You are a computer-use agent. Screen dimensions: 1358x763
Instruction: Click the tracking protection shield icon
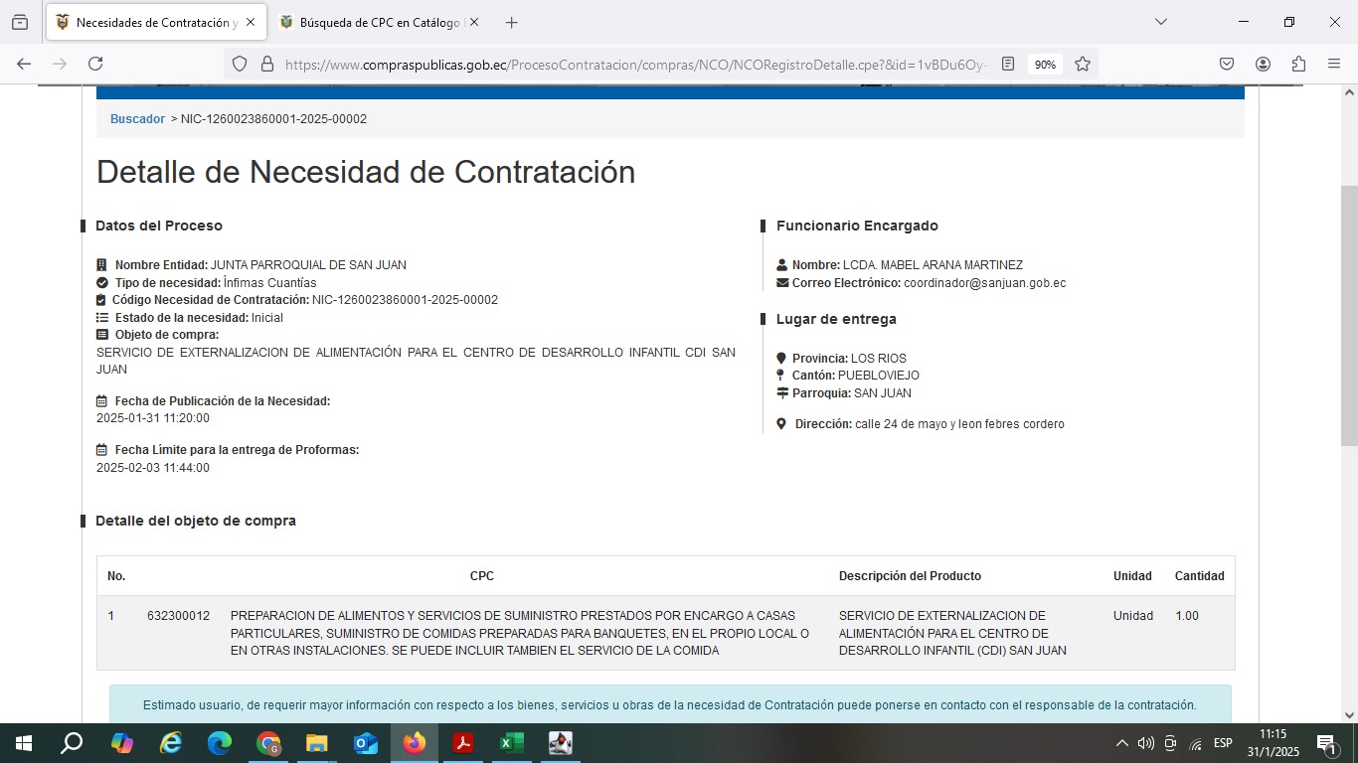pyautogui.click(x=239, y=64)
